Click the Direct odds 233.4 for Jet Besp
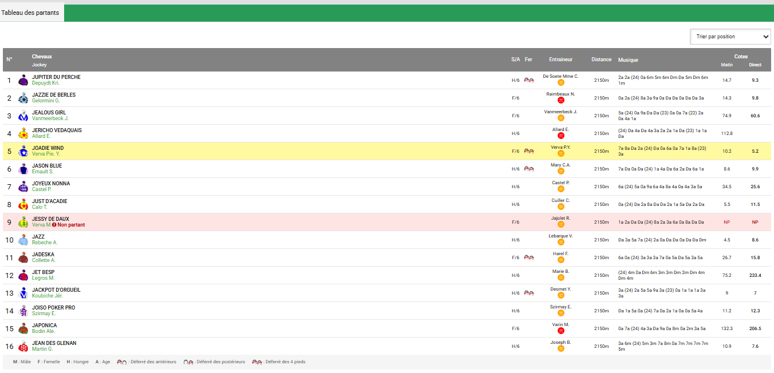The image size is (774, 373). click(755, 275)
